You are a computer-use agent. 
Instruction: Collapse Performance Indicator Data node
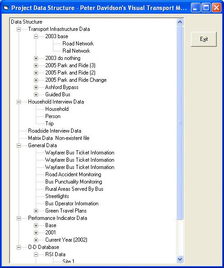click(x=19, y=218)
